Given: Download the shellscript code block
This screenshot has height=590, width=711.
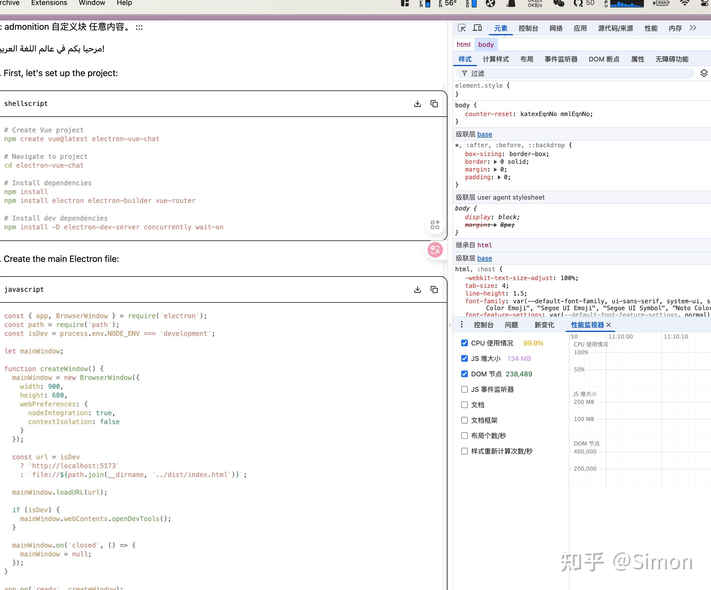Looking at the screenshot, I should [x=417, y=103].
